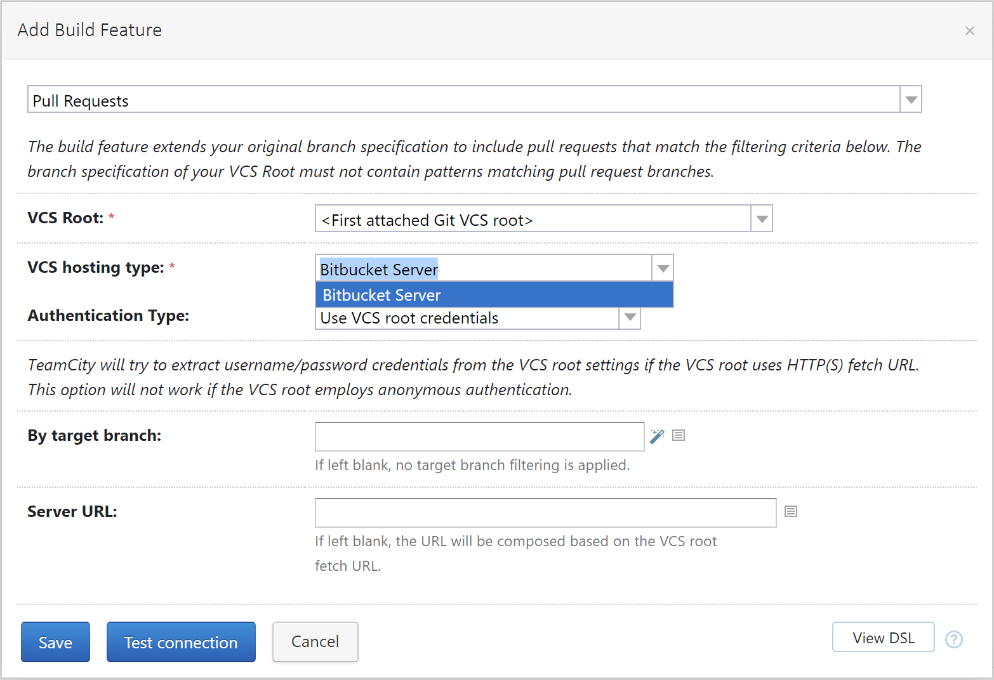Click the Pull Requests combo box text
This screenshot has width=994, height=680.
tap(81, 100)
